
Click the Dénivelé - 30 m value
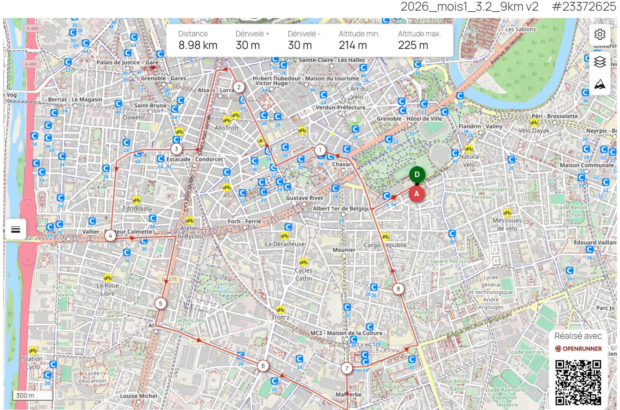[300, 45]
